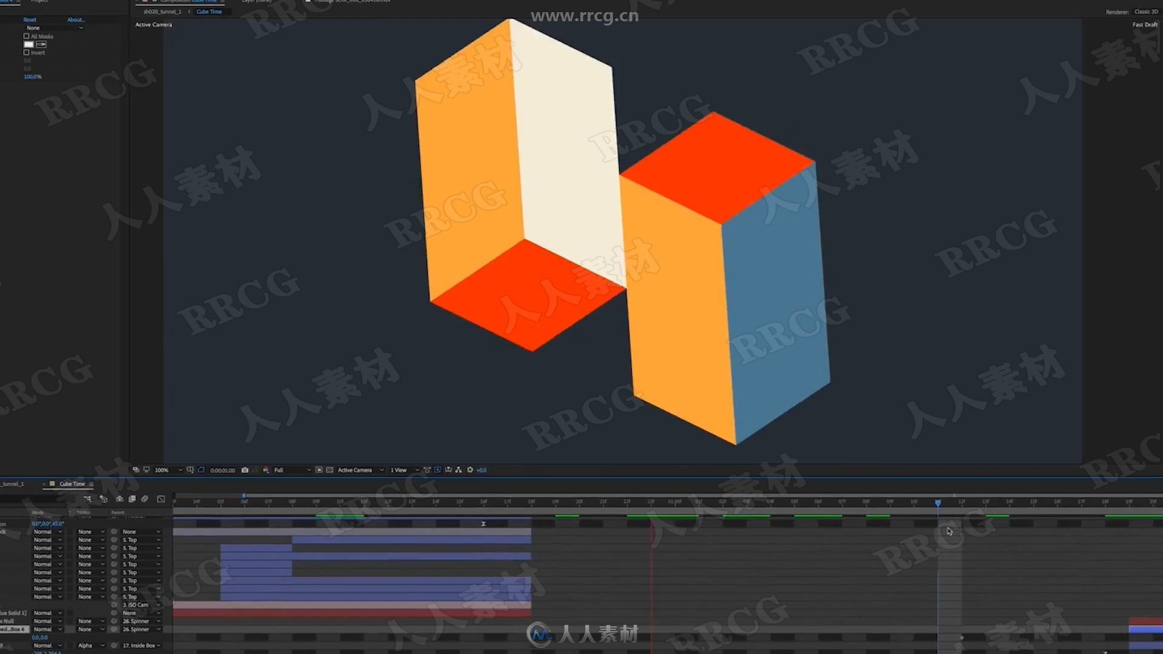Viewport: 1163px width, 654px height.
Task: Enable Frame Blending icon in timeline
Action: (132, 499)
